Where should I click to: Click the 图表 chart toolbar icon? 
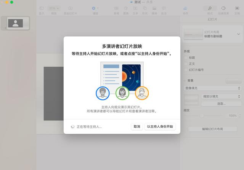[126, 8]
